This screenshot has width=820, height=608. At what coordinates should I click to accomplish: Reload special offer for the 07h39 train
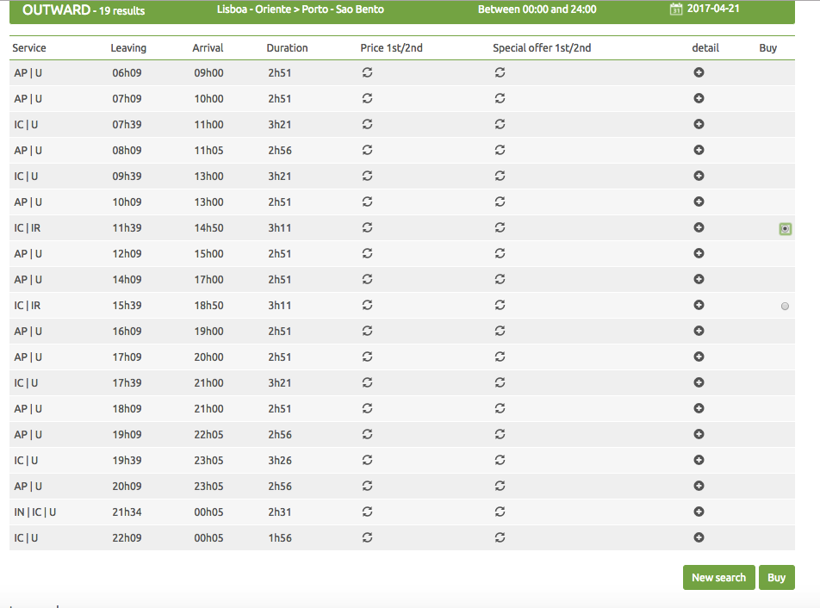(x=500, y=125)
